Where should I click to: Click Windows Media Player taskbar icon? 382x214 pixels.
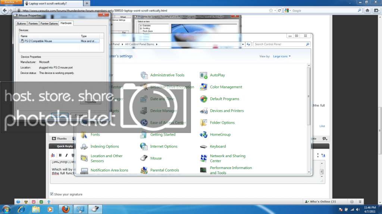tap(50, 209)
